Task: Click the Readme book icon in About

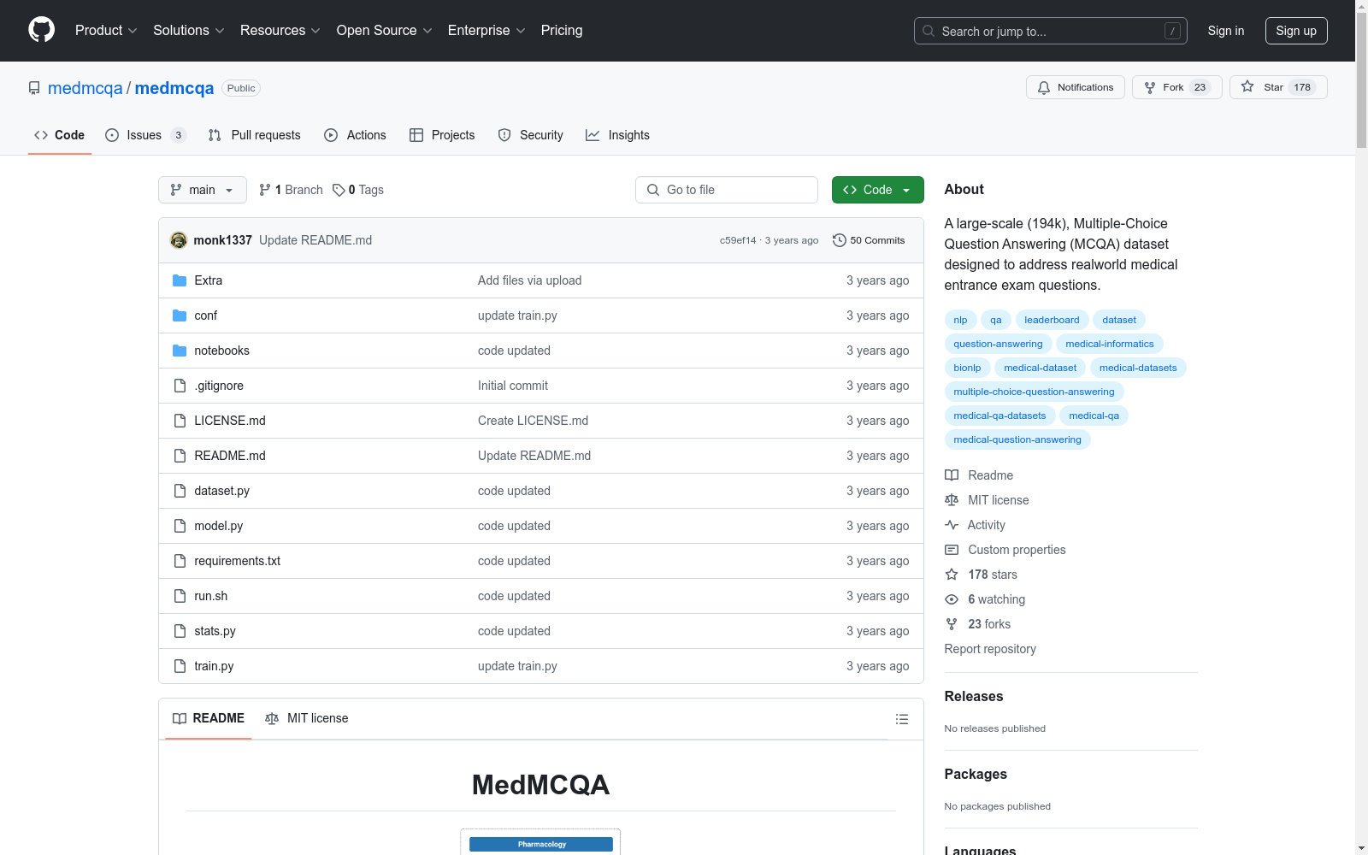Action: point(952,475)
